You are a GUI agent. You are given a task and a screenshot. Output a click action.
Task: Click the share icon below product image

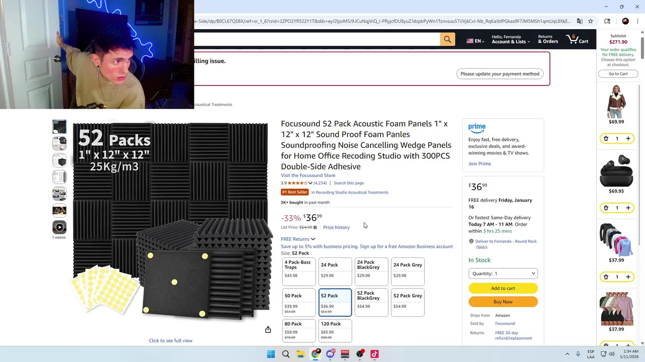(268, 330)
